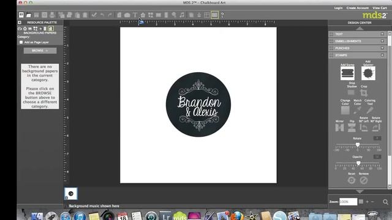
Task: Click the four-squares toolbar icon
Action: [x=151, y=15]
